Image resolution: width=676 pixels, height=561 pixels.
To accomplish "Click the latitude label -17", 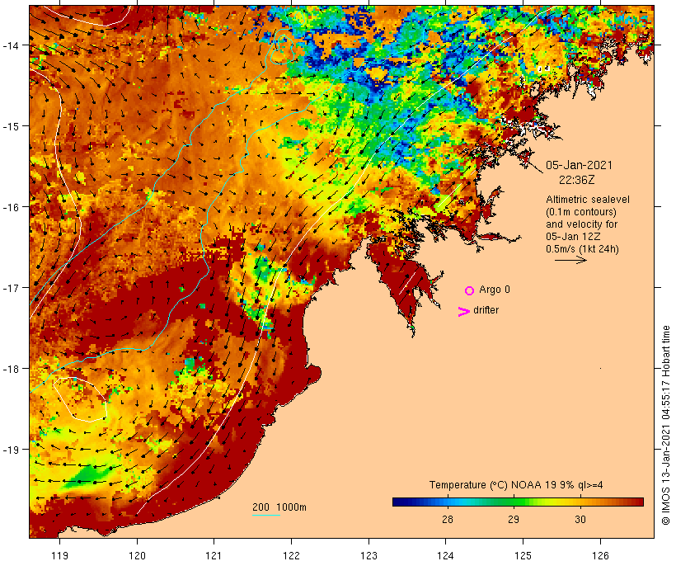I will [10, 288].
